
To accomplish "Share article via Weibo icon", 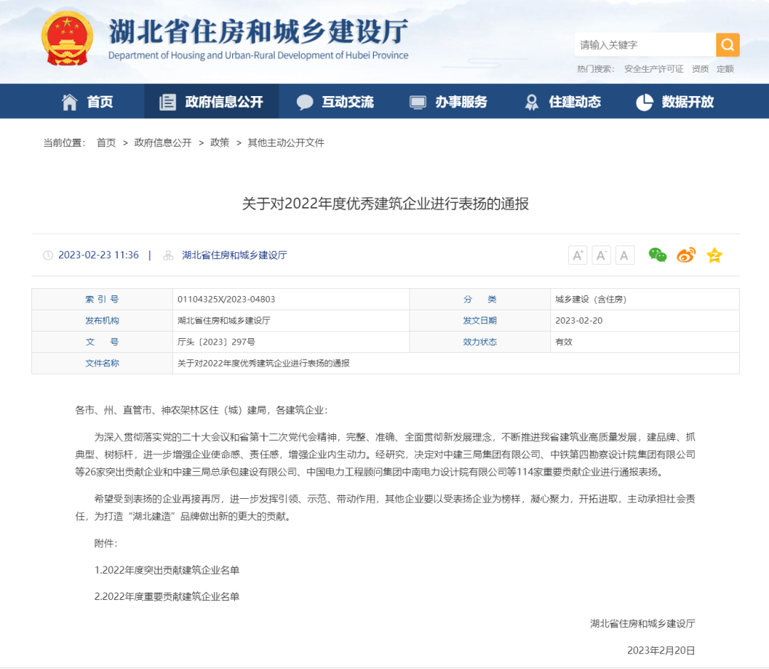I will 686,256.
